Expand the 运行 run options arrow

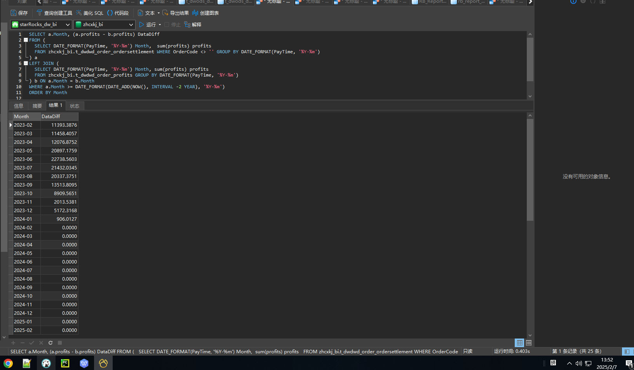(160, 24)
